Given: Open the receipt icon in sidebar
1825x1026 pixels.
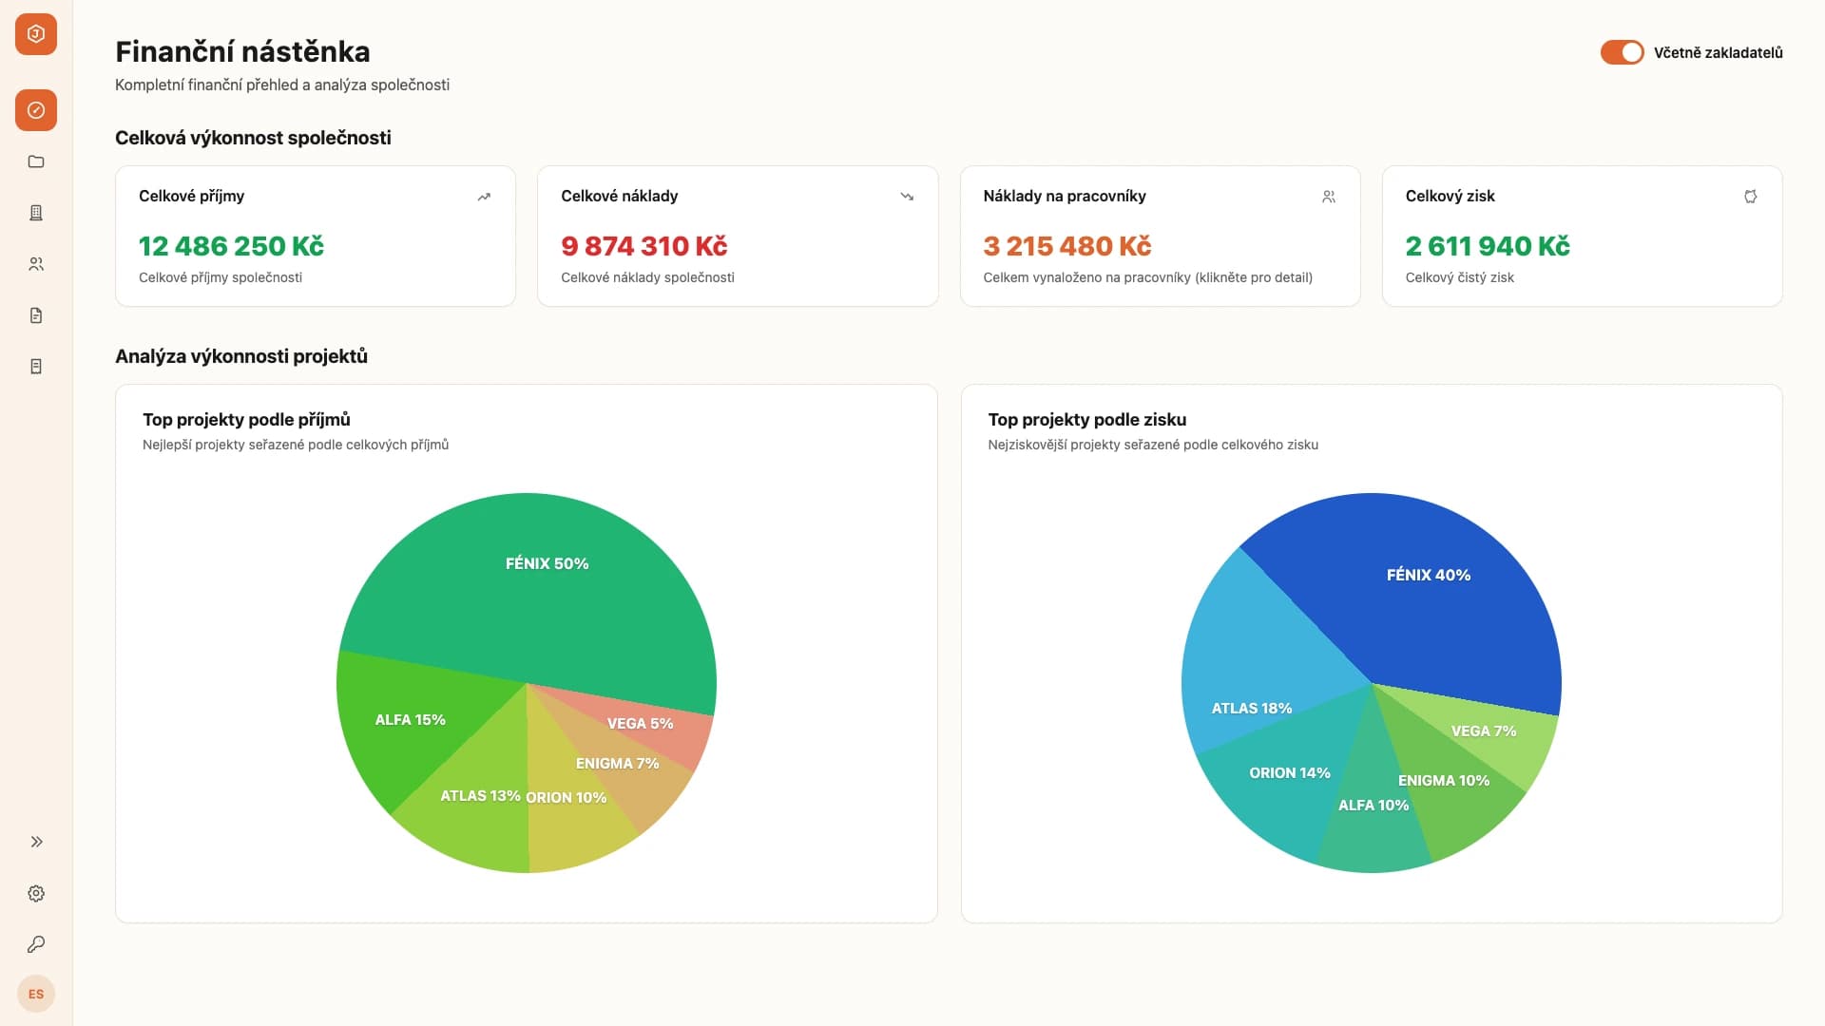Looking at the screenshot, I should 36,367.
